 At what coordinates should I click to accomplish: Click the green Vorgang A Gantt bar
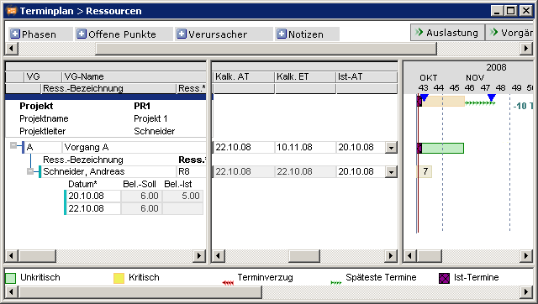pyautogui.click(x=443, y=148)
